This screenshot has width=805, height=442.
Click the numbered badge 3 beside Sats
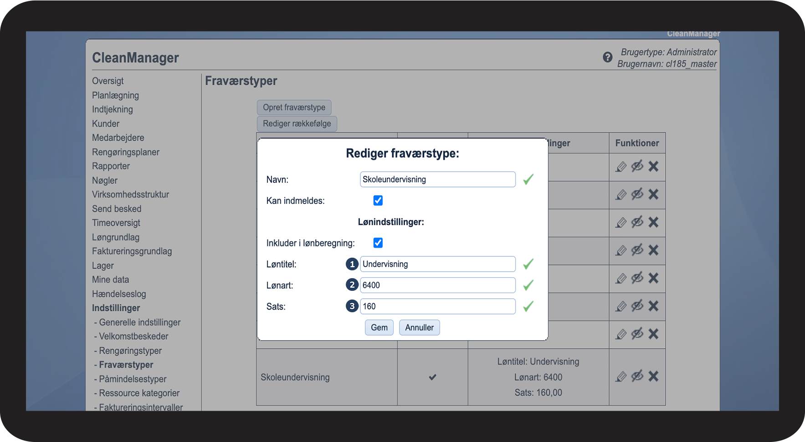coord(352,306)
